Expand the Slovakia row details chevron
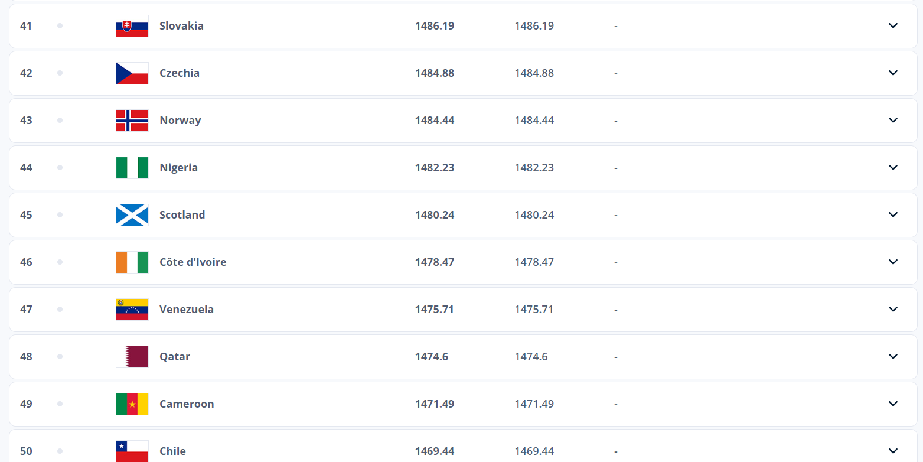The height and width of the screenshot is (462, 923). [893, 25]
